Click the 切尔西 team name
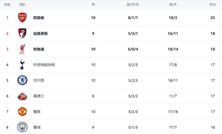 coord(39,80)
